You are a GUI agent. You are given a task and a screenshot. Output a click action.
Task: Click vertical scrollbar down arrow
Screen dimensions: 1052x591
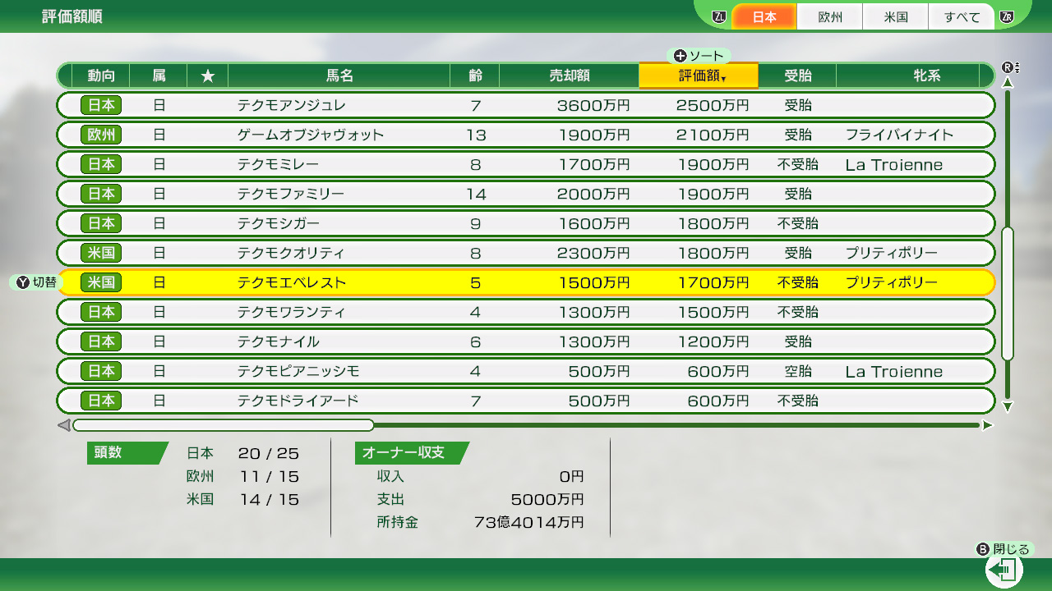[x=1008, y=405]
